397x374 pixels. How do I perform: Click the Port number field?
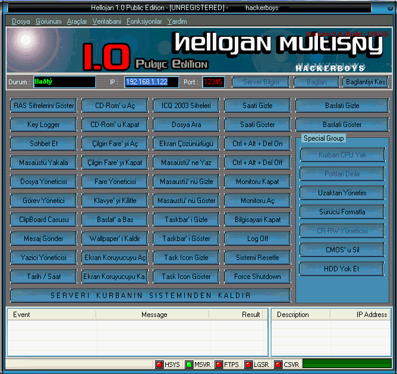click(213, 82)
